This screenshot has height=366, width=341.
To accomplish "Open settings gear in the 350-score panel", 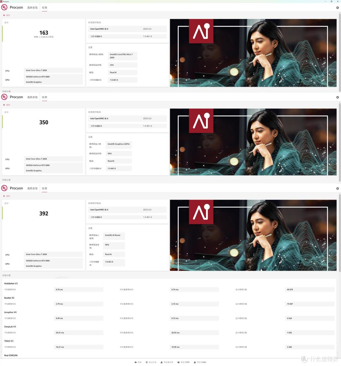I will [x=338, y=97].
